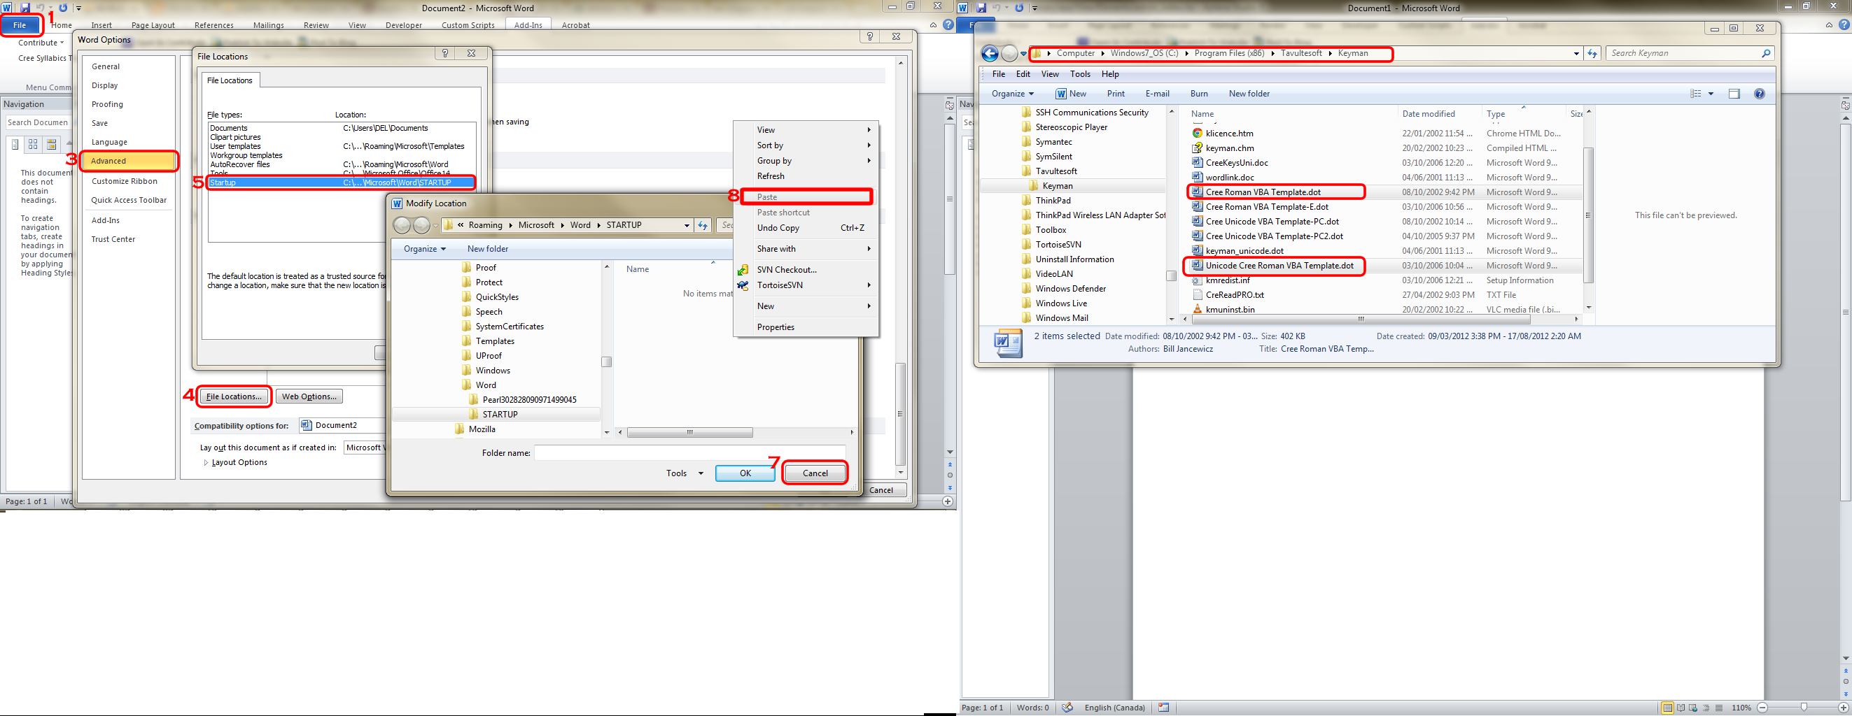The width and height of the screenshot is (1852, 716).
Task: Click the browse headings tab icon in Navigation pane
Action: tap(15, 144)
